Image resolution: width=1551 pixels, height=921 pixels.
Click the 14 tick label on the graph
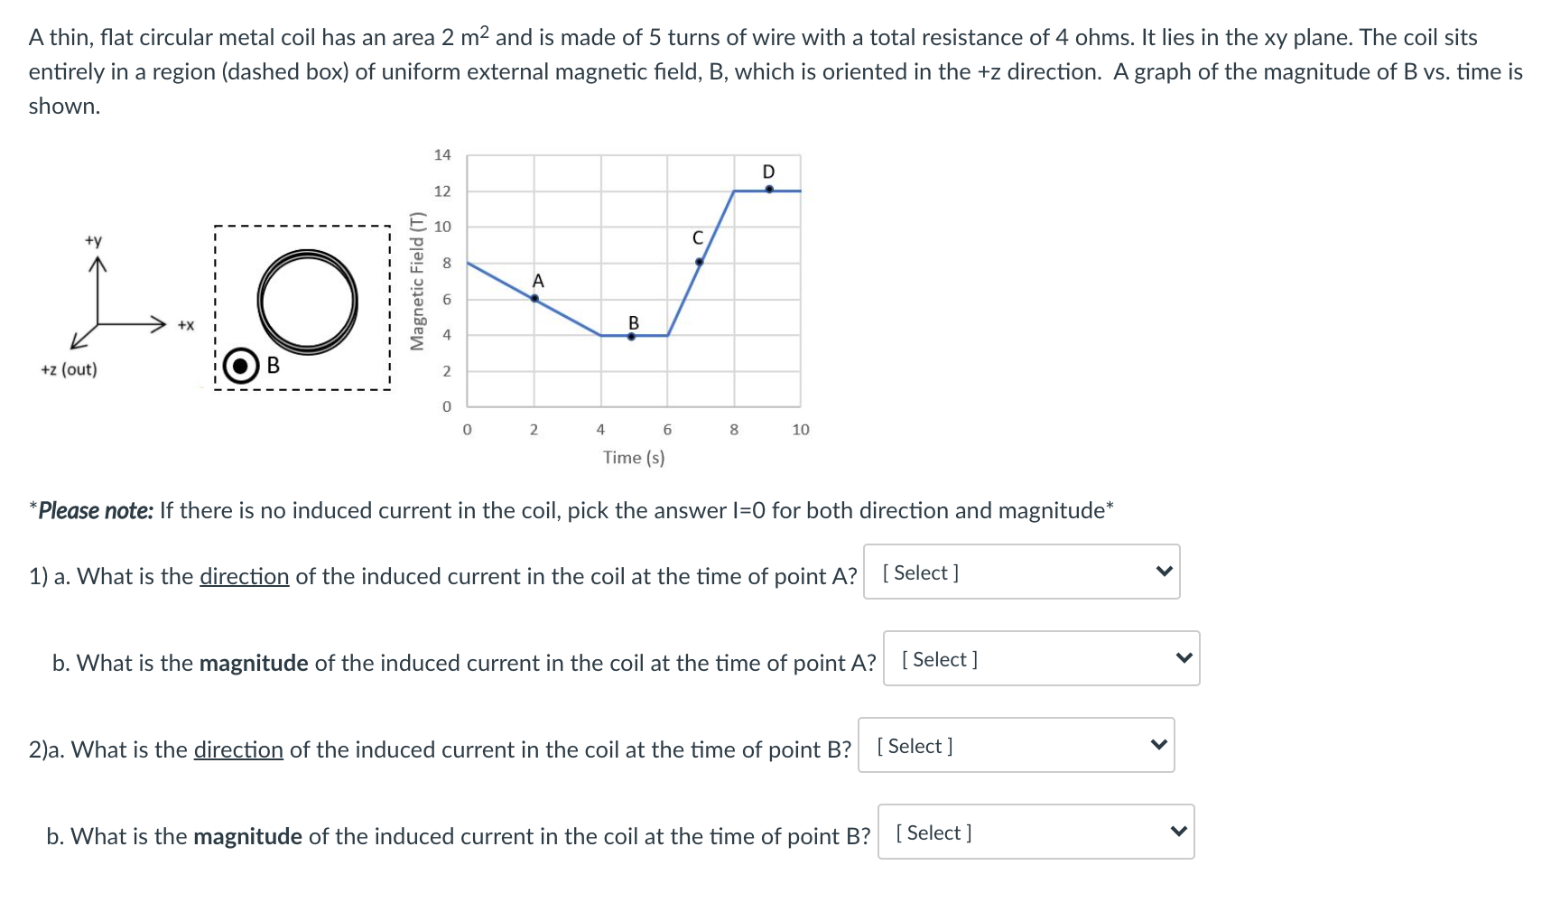[442, 155]
